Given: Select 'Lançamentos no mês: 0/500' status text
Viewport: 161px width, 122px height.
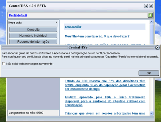Looking at the screenshot, I should click(x=26, y=113).
